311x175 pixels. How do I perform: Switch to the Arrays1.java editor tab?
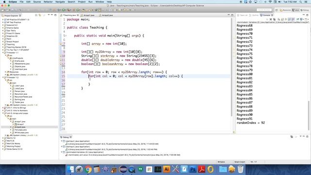(88, 15)
